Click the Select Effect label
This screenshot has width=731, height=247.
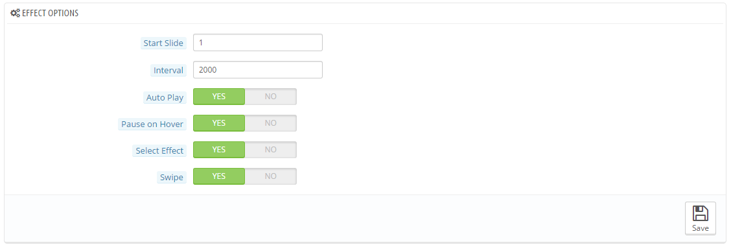[x=160, y=151]
